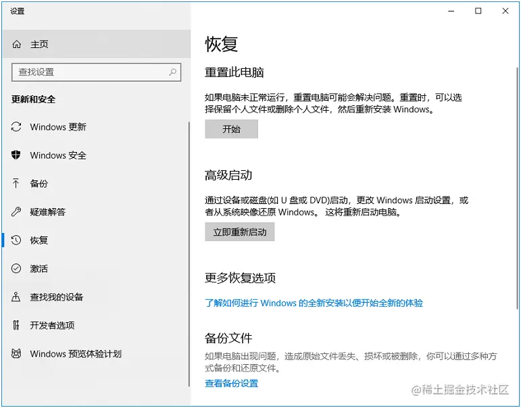Click the sidebar navigation scrollbar
Screen dimensions: 521x408
coord(189,254)
